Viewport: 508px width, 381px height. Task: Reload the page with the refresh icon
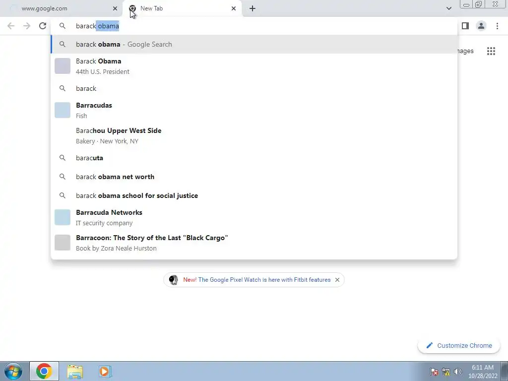(43, 26)
